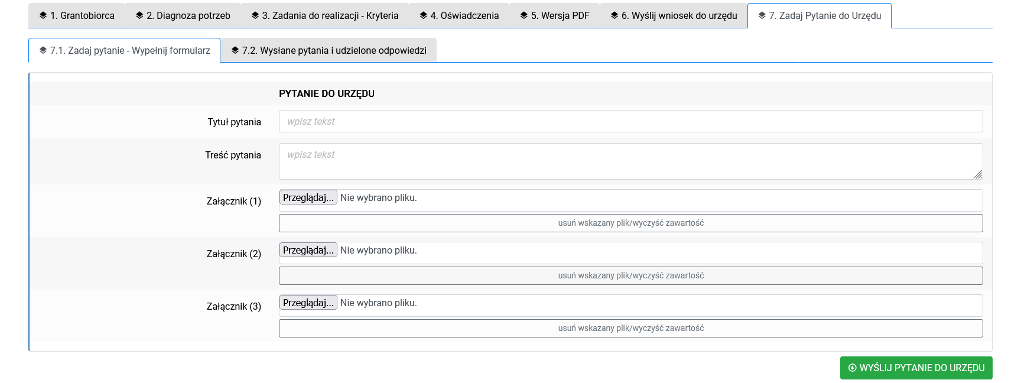Focus the Tytuł pytania text field
The height and width of the screenshot is (383, 1021).
click(x=630, y=121)
